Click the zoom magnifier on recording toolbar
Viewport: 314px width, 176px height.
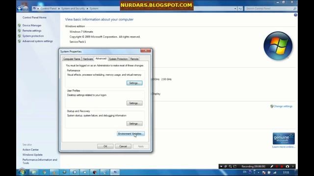pyautogui.click(x=230, y=166)
